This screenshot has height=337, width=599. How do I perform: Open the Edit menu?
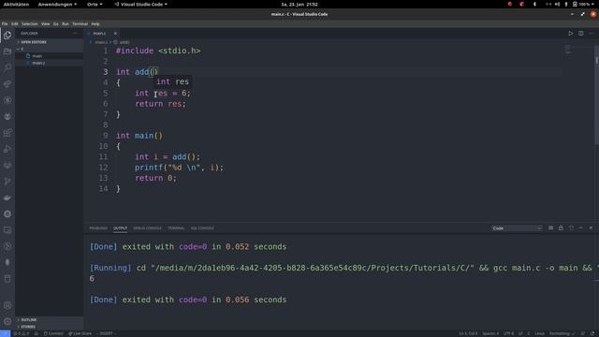(15, 23)
